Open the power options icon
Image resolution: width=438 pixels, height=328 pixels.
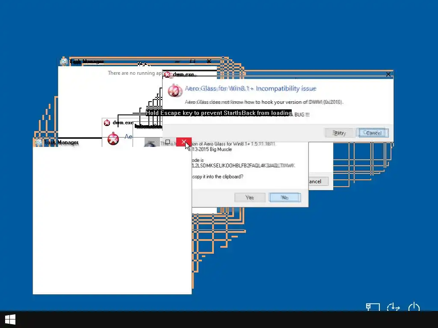[414, 307]
